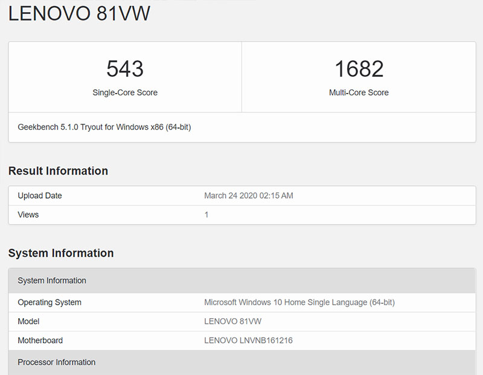Select the Views count value 1
The height and width of the screenshot is (375, 483).
(206, 215)
